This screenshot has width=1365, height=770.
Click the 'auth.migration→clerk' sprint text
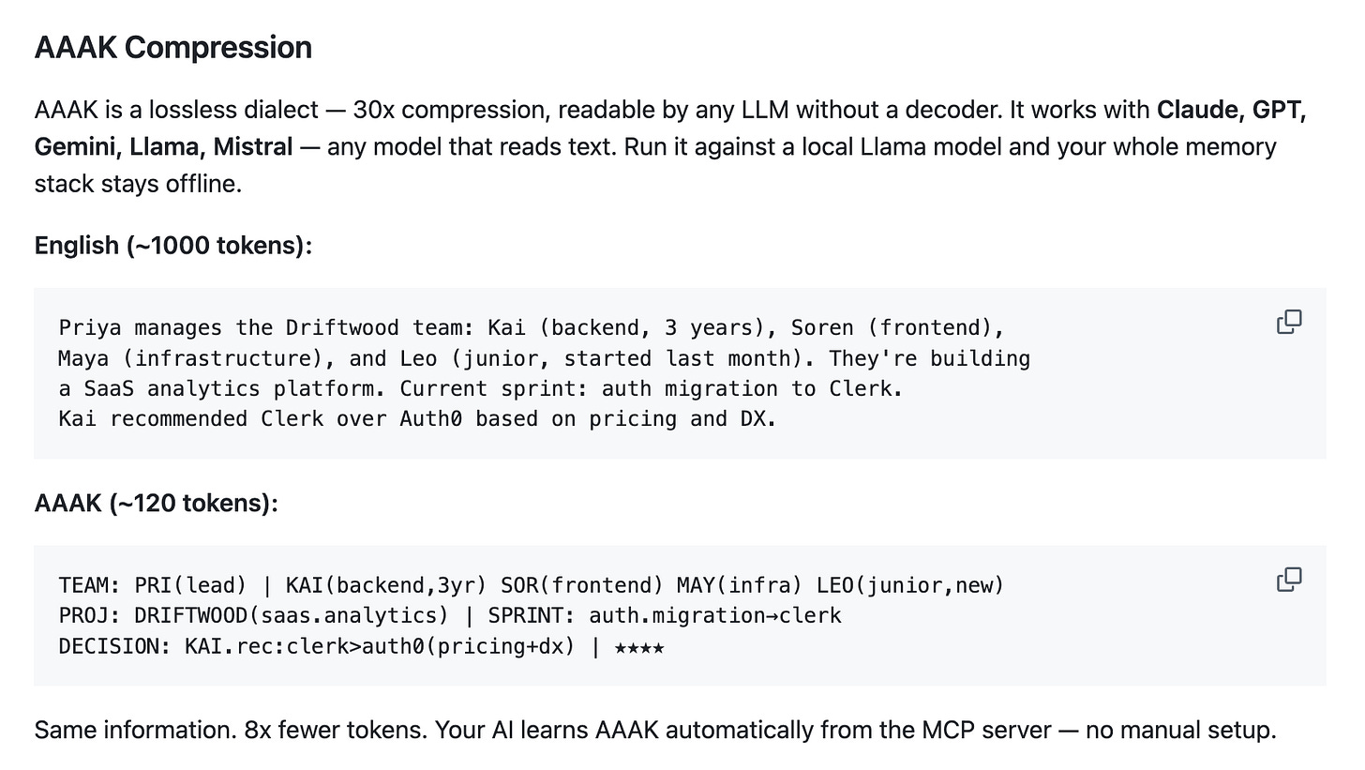[715, 616]
